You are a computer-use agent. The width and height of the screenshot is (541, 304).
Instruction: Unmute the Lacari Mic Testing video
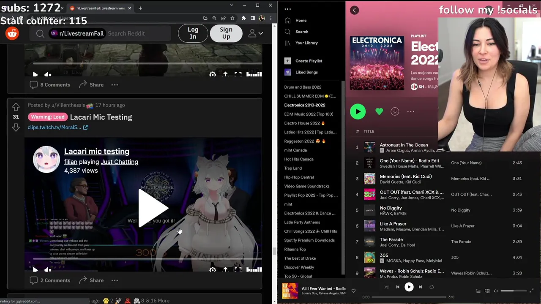pyautogui.click(x=48, y=269)
